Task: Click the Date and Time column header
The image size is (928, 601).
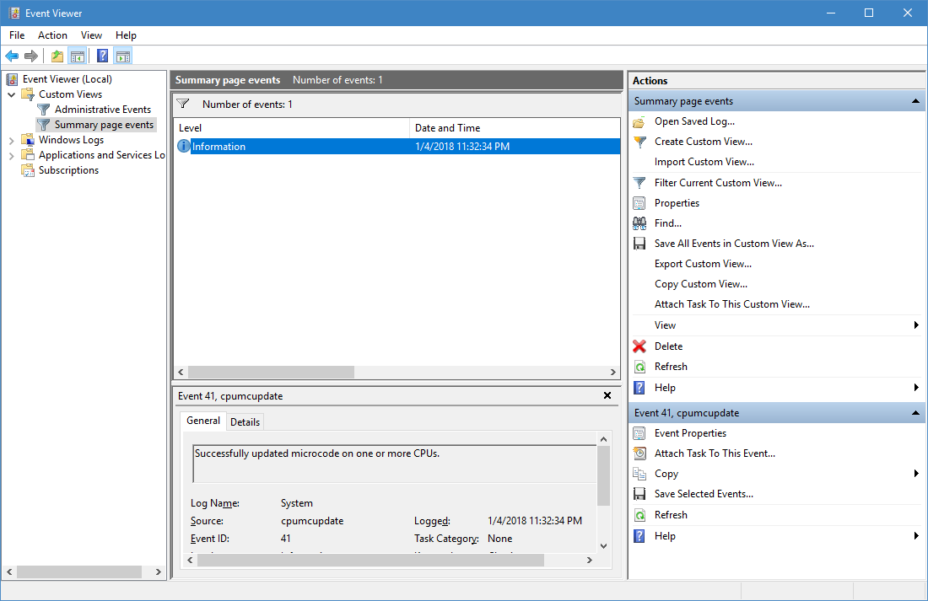Action: pos(515,128)
